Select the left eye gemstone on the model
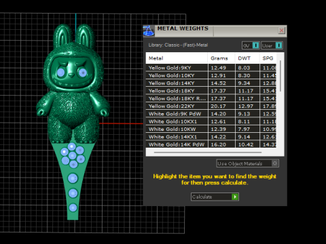This screenshot has height=244, width=326. click(x=61, y=73)
